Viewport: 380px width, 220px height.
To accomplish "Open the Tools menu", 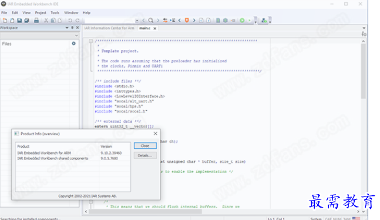I will pyautogui.click(x=55, y=12).
